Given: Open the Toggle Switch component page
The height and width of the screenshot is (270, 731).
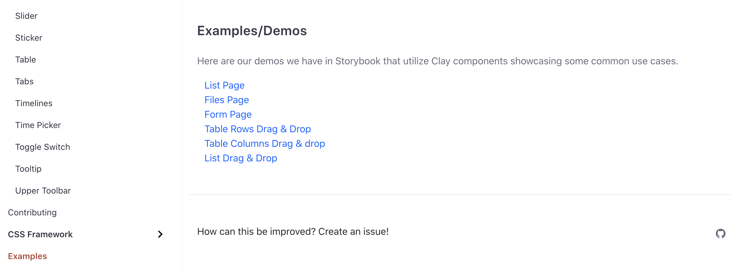Looking at the screenshot, I should (42, 147).
